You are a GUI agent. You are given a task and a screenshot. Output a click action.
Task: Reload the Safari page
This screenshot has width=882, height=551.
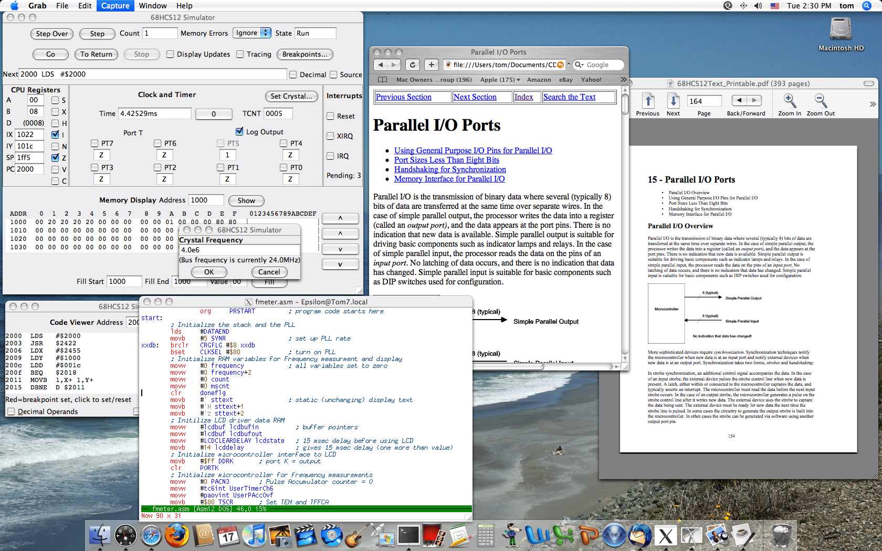pos(413,65)
